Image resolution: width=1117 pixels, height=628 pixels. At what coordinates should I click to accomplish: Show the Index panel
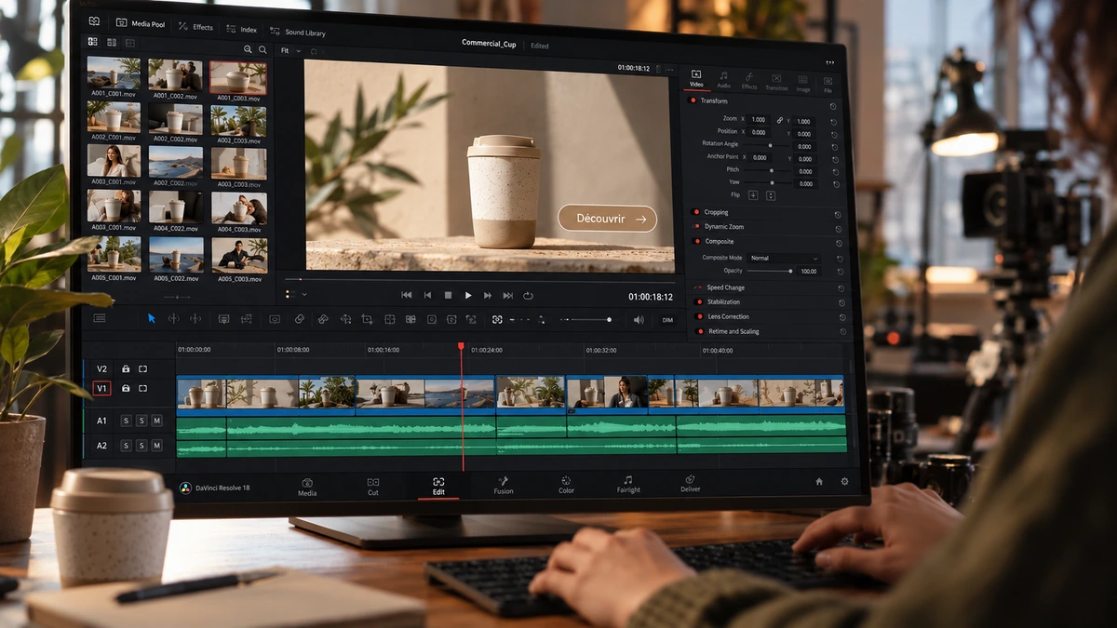click(242, 30)
